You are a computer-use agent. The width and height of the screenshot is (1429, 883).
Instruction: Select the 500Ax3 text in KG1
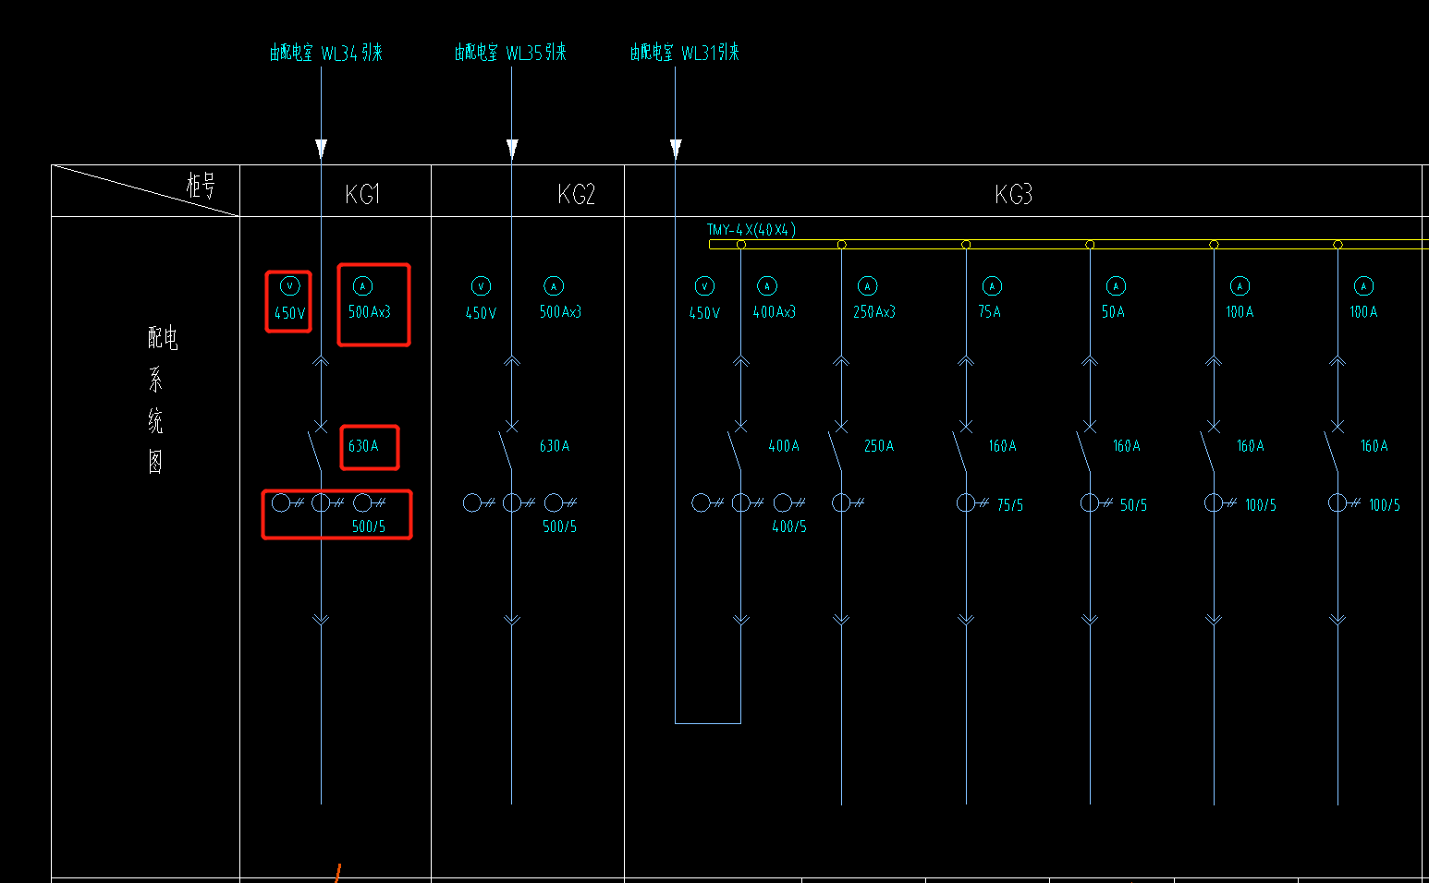point(370,312)
